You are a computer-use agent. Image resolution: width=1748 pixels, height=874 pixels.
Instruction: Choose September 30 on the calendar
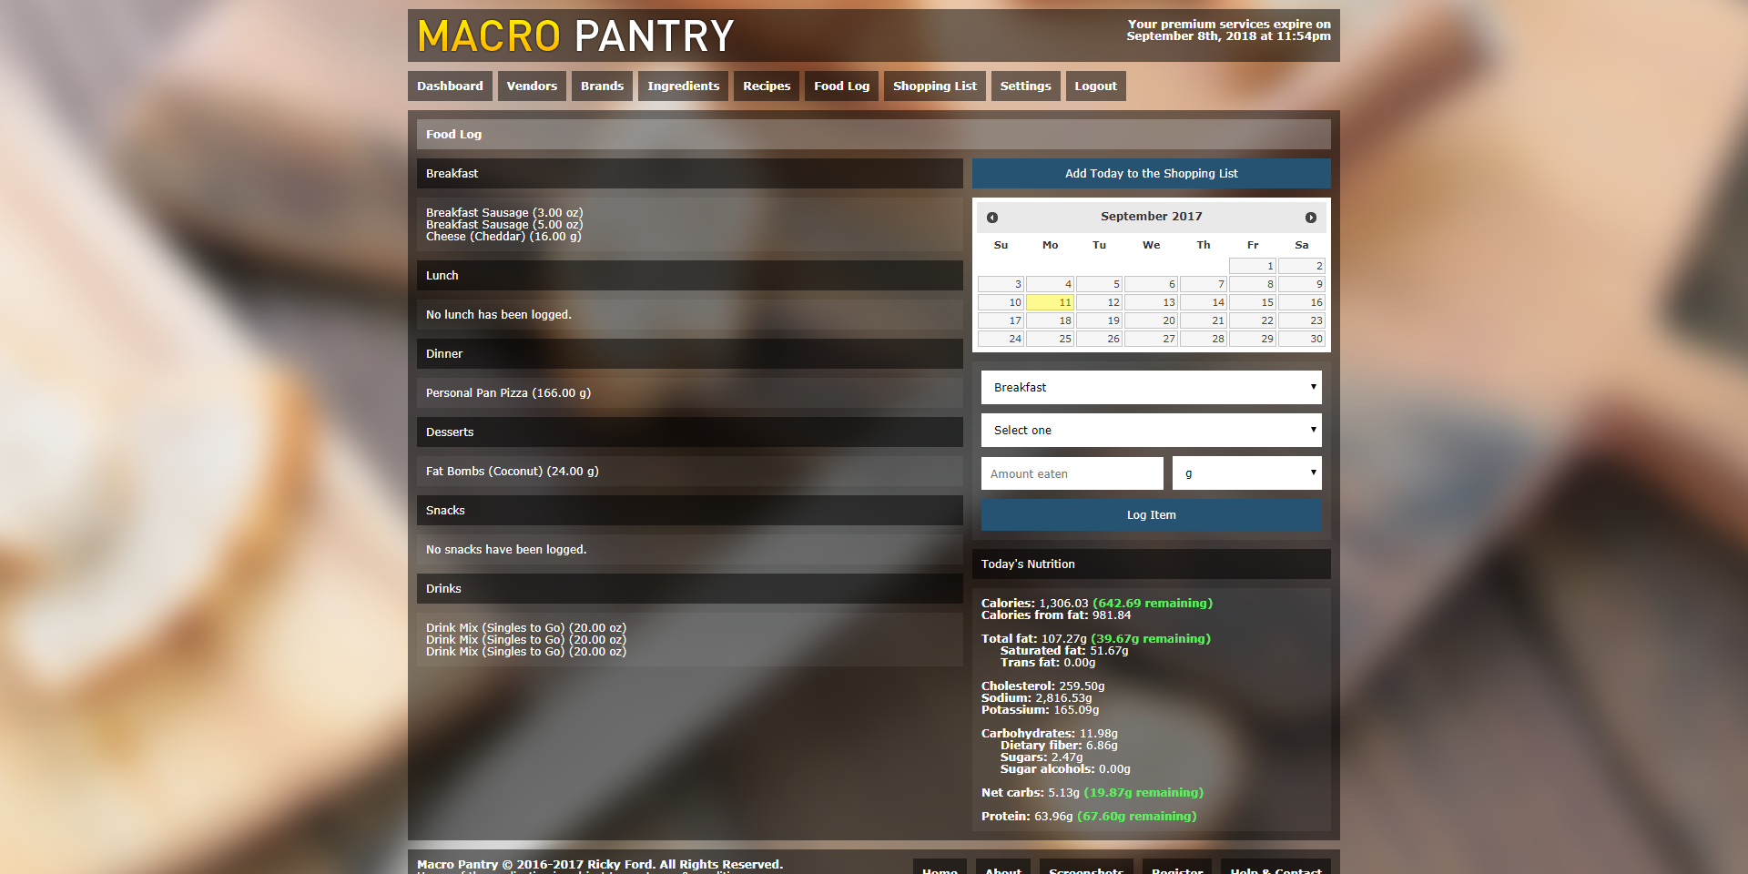(1302, 339)
